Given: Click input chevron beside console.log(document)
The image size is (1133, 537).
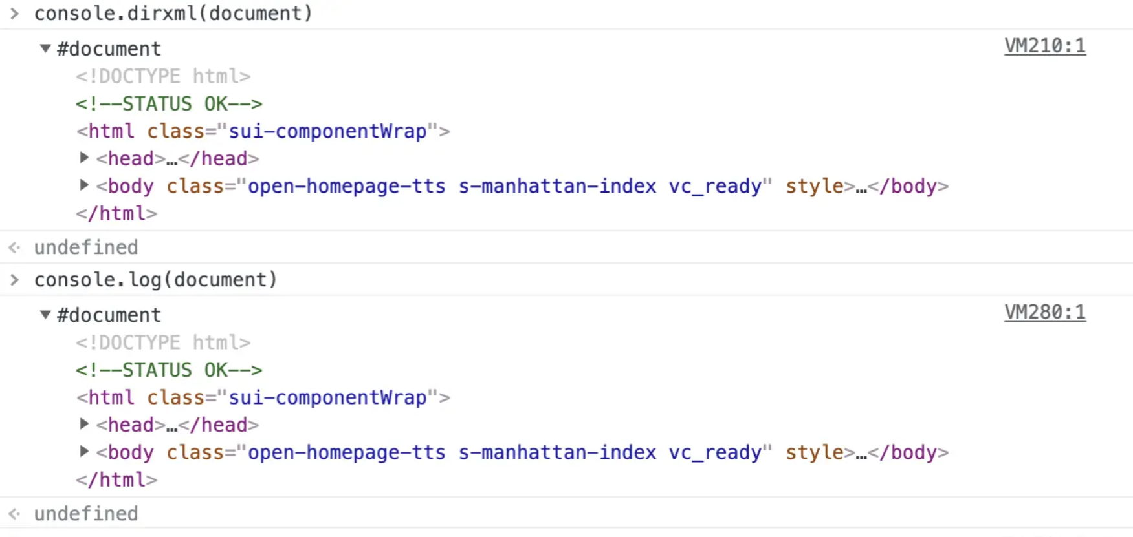Looking at the screenshot, I should 15,280.
